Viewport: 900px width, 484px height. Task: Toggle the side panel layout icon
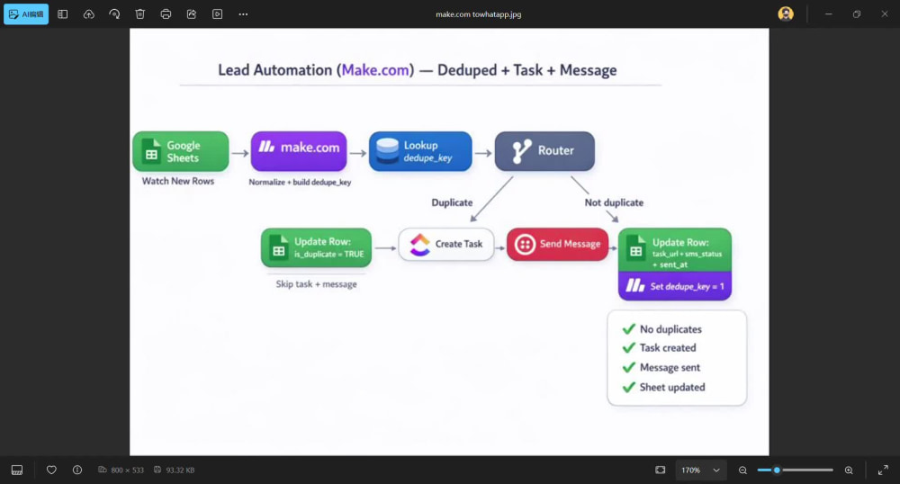[x=63, y=14]
